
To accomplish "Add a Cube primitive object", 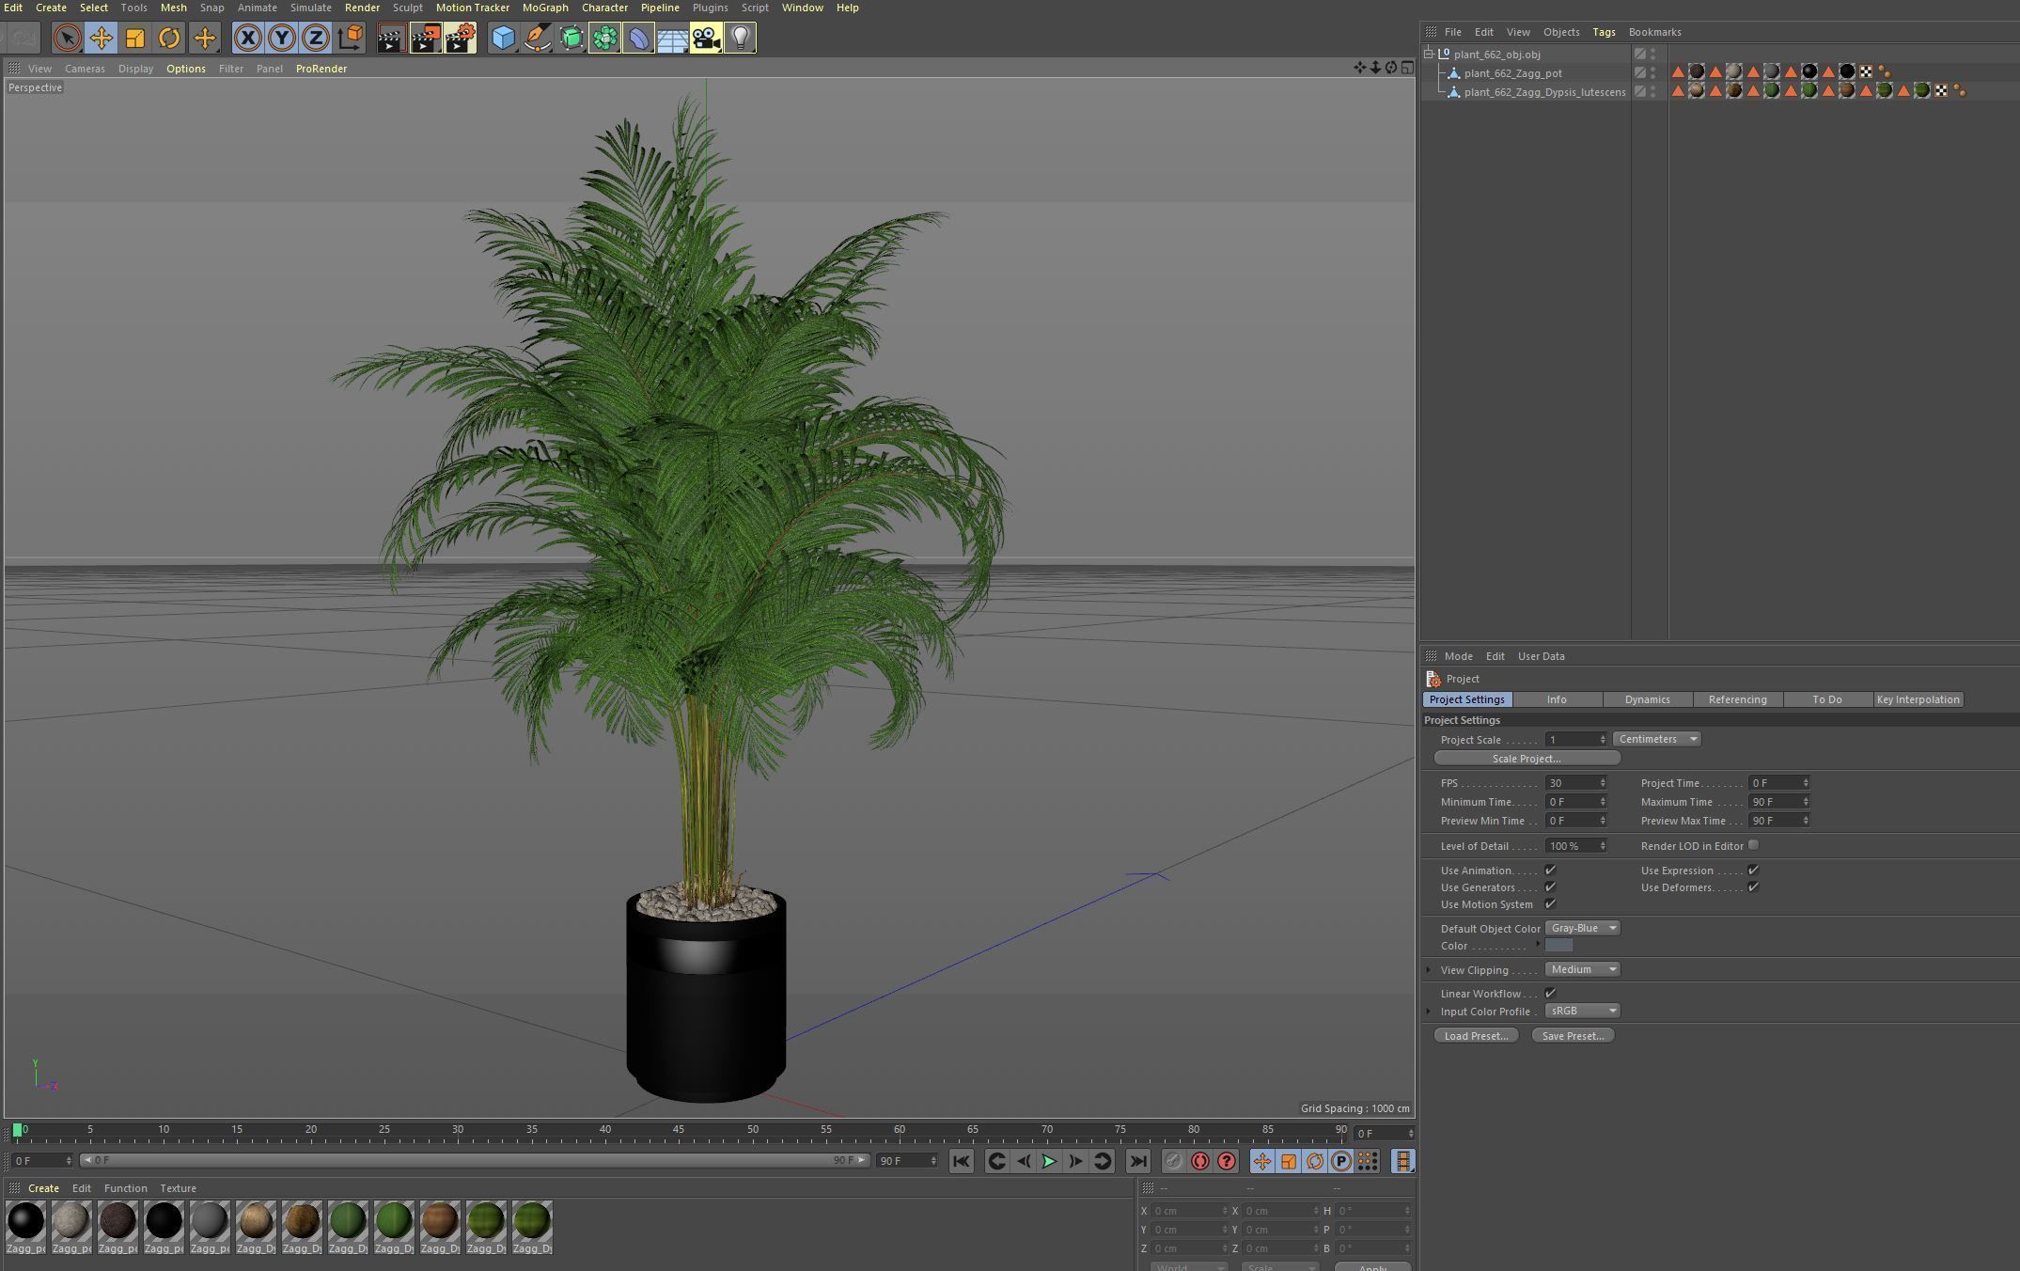I will pos(503,38).
